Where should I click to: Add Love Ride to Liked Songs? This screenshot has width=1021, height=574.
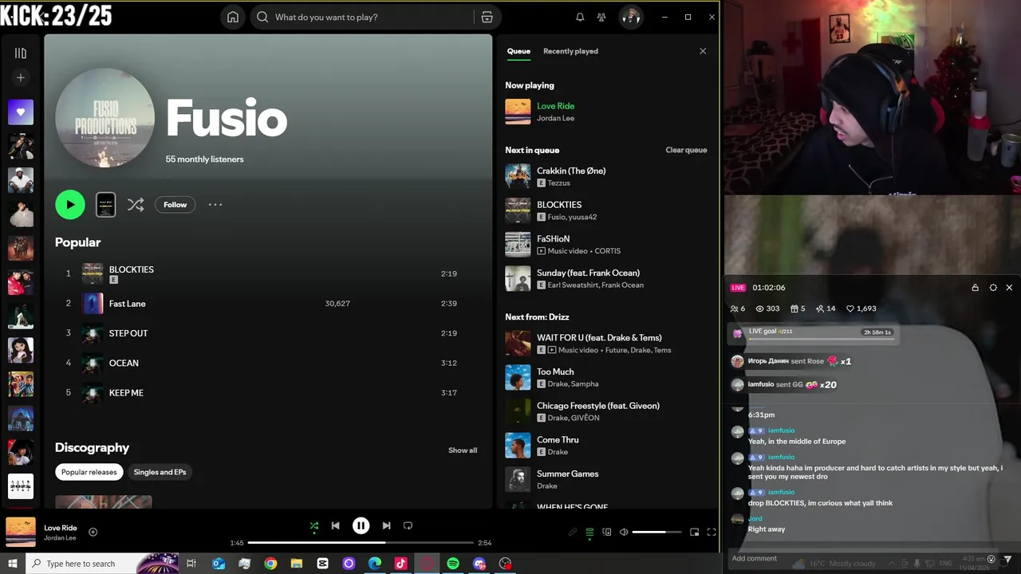coord(93,532)
